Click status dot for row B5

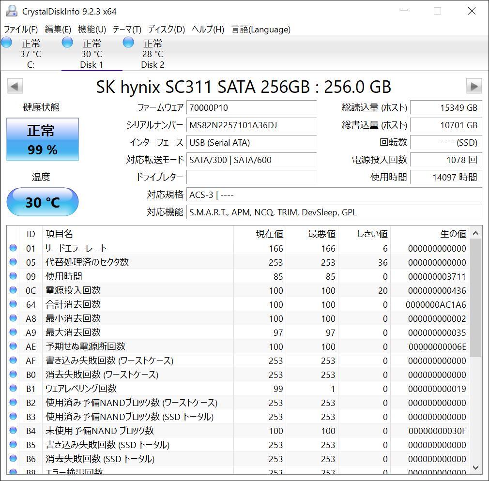[13, 444]
